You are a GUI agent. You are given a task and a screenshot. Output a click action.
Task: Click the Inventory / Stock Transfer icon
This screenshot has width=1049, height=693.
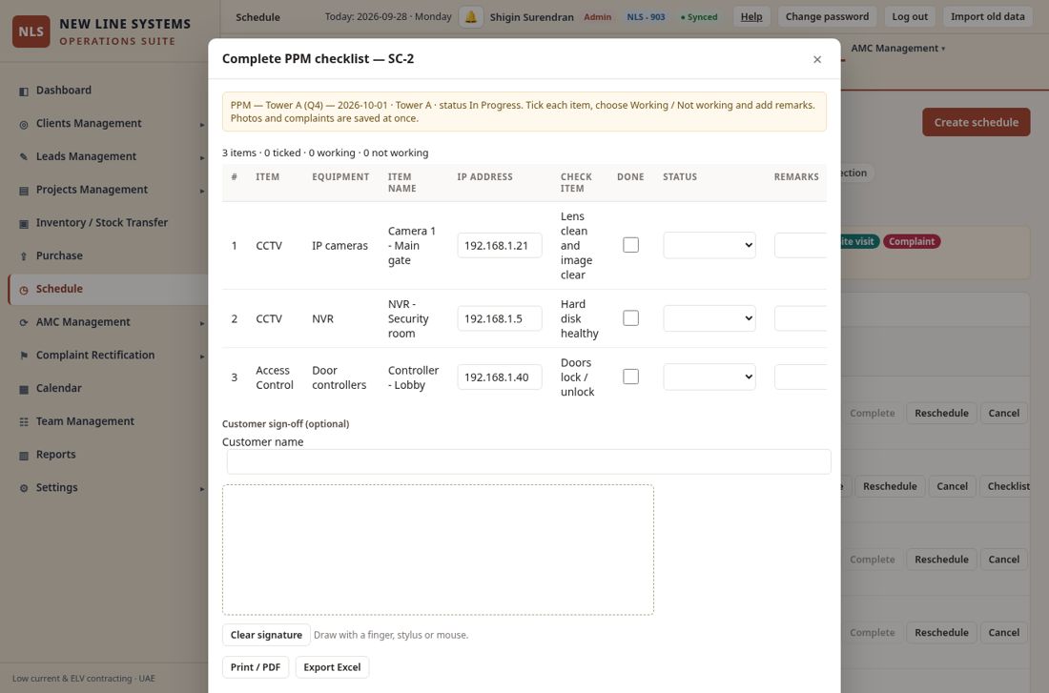pos(24,223)
